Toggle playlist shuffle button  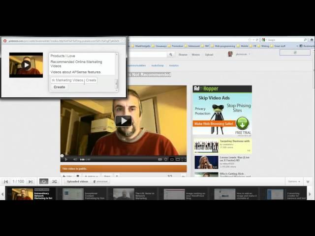(x=54, y=181)
